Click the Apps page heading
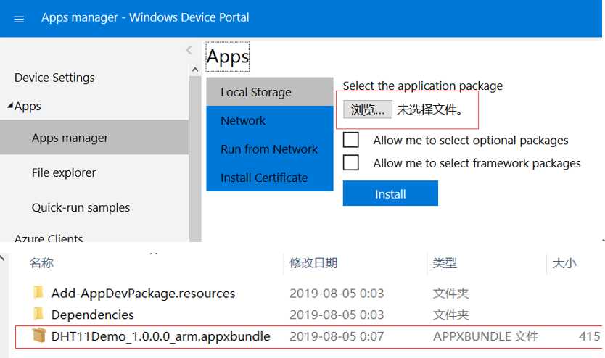The image size is (605, 358). pyautogui.click(x=228, y=57)
